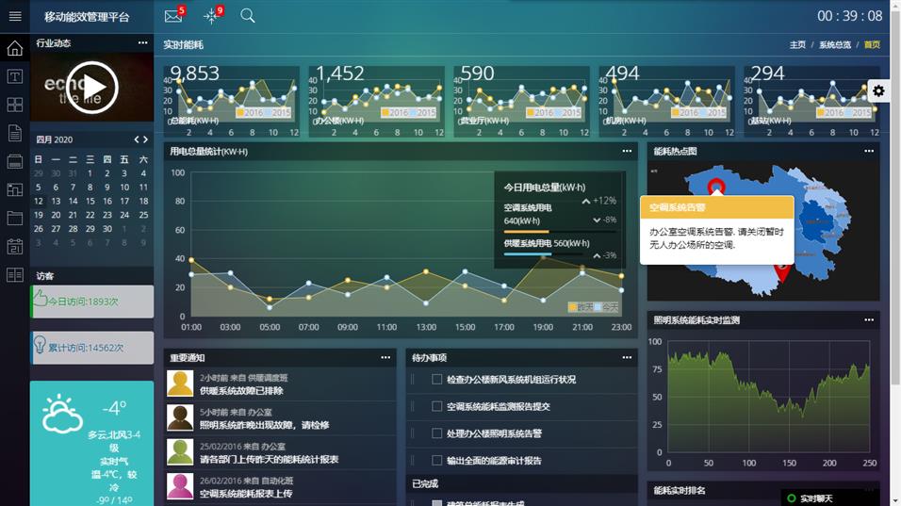Viewport: 901px width, 506px height.
Task: Open settings gear panel
Action: [x=878, y=90]
